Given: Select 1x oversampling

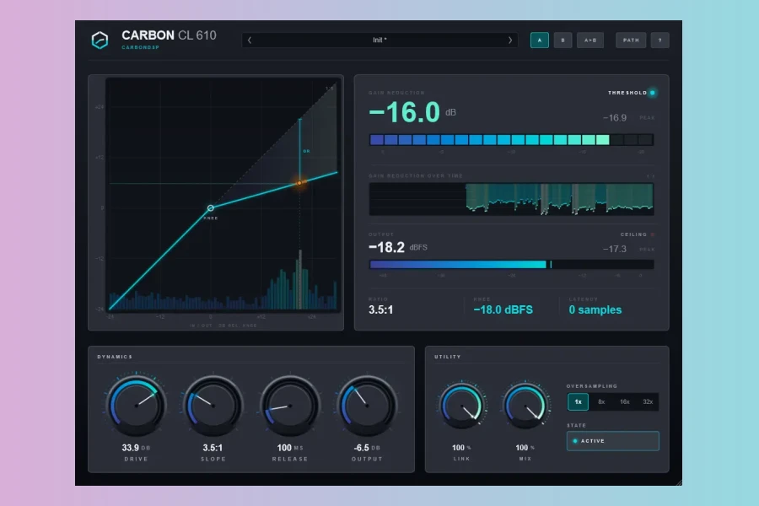Looking at the screenshot, I should pos(578,402).
